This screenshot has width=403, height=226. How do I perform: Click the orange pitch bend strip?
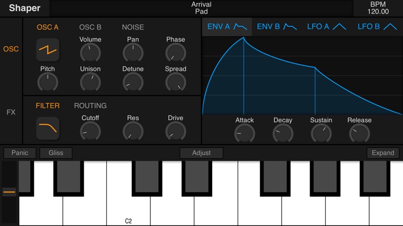tap(9, 192)
